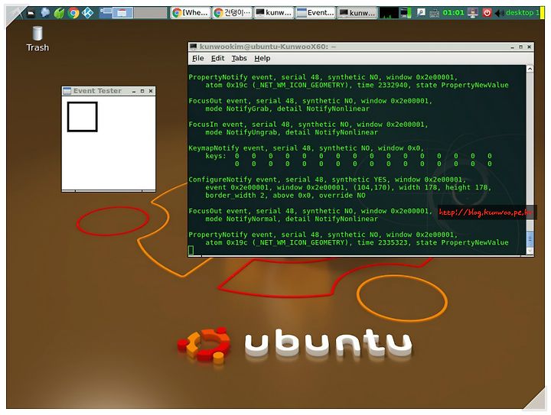
Task: Open the Tabs menu in terminal
Action: pos(239,59)
